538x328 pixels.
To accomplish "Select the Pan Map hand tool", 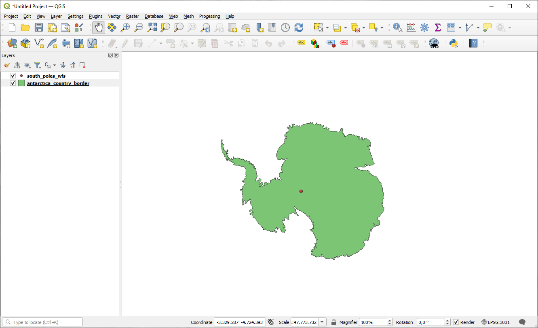I will click(99, 28).
